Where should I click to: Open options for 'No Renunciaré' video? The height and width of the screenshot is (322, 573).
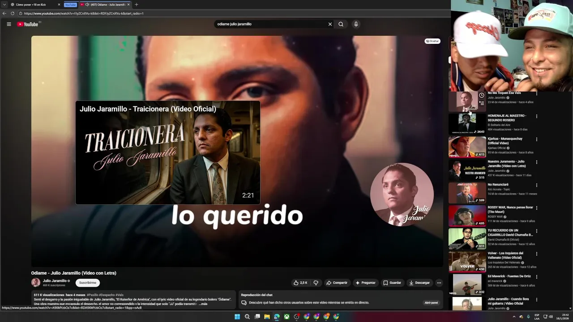pos(536,185)
